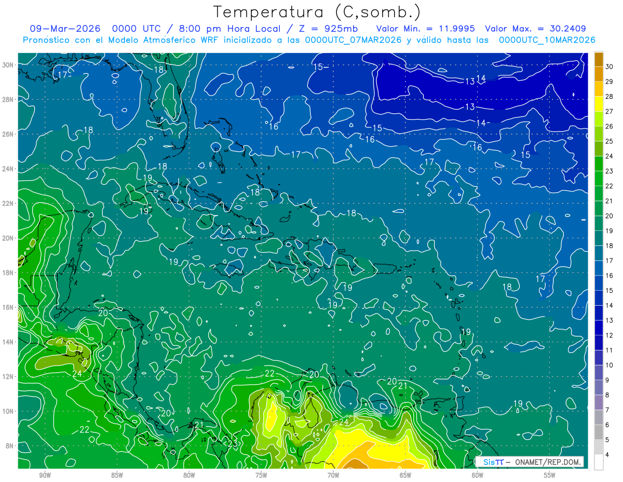Click the 24N latitude axis label
Image resolution: width=623 pixels, height=482 pixels.
point(8,169)
